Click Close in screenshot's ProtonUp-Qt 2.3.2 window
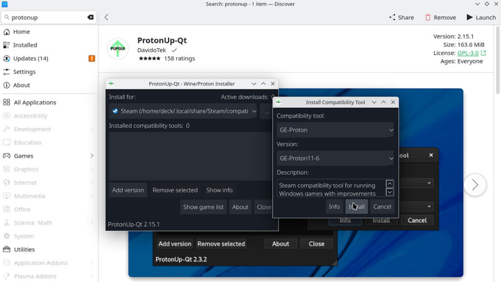Viewport: 501px width, 282px height. click(x=317, y=244)
